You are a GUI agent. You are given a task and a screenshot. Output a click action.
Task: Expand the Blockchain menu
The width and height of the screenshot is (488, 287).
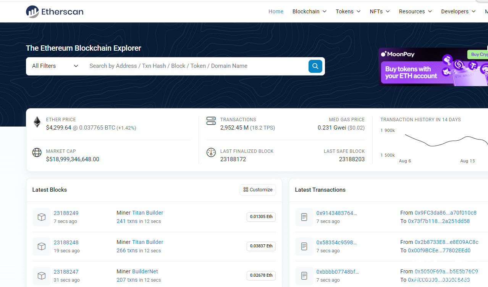(x=309, y=11)
